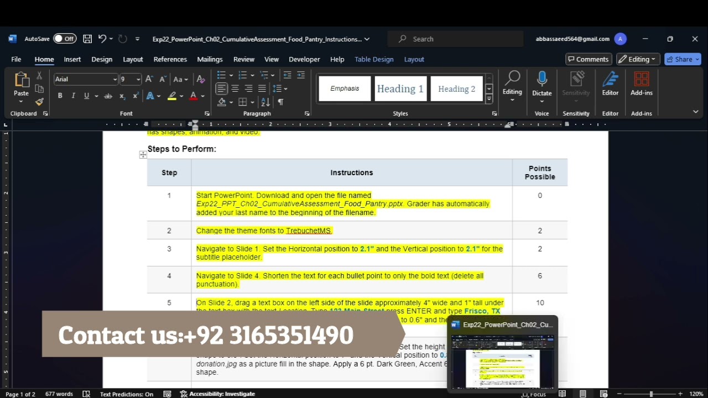Expand the Styles gallery

coord(489,99)
